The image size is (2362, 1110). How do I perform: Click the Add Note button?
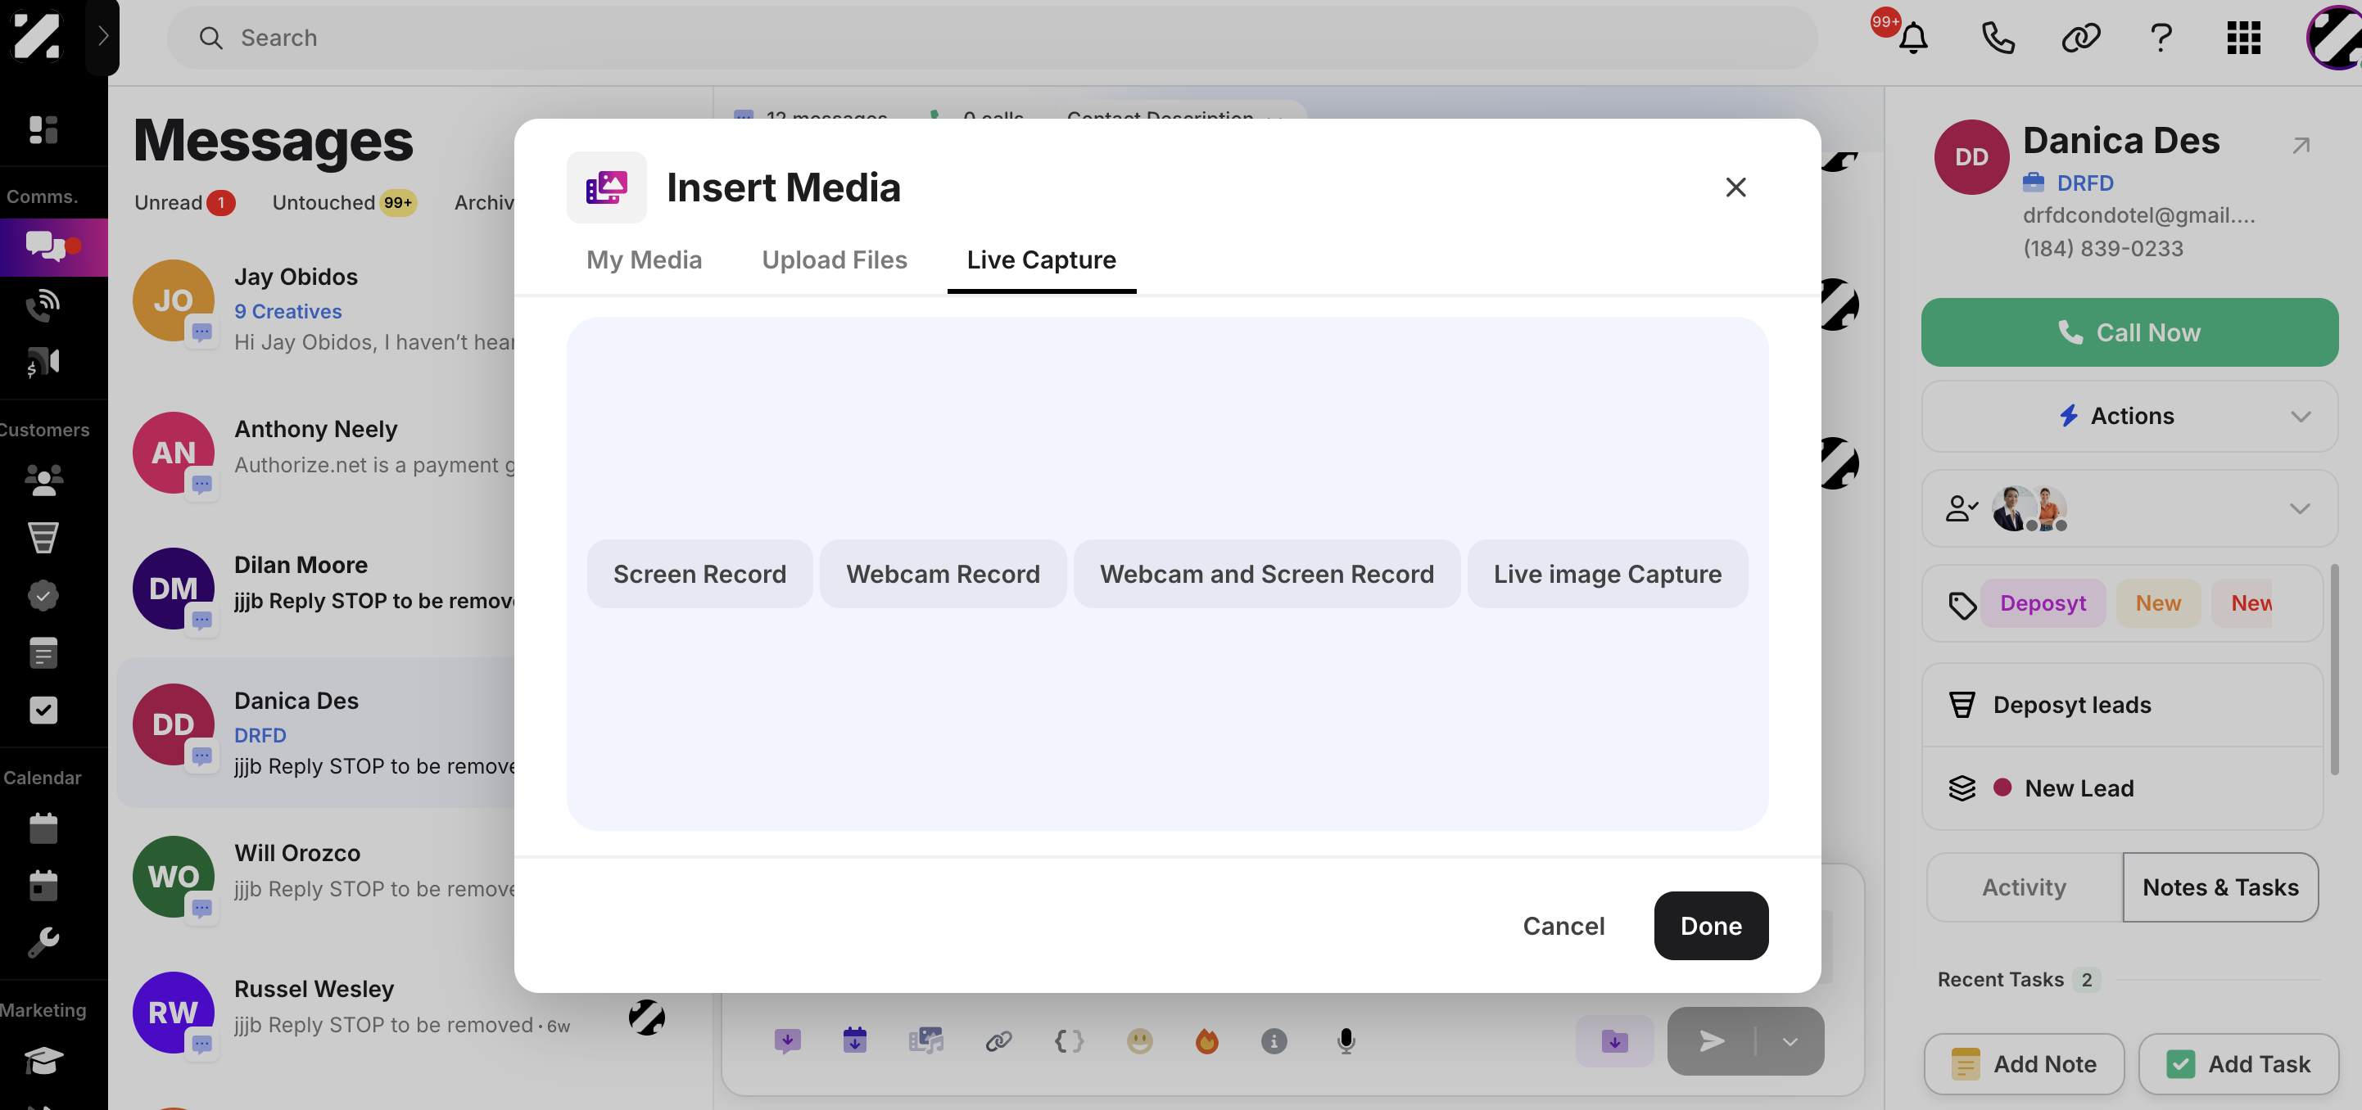[x=2024, y=1064]
